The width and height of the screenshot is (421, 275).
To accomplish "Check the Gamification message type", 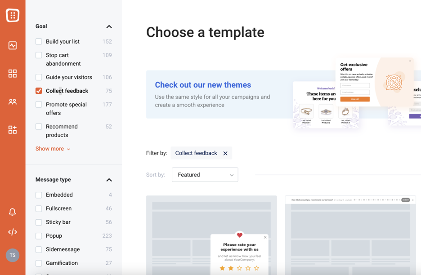I will click(39, 263).
